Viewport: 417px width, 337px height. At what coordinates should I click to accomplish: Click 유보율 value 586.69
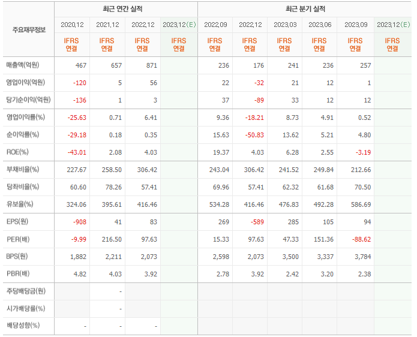click(x=361, y=204)
